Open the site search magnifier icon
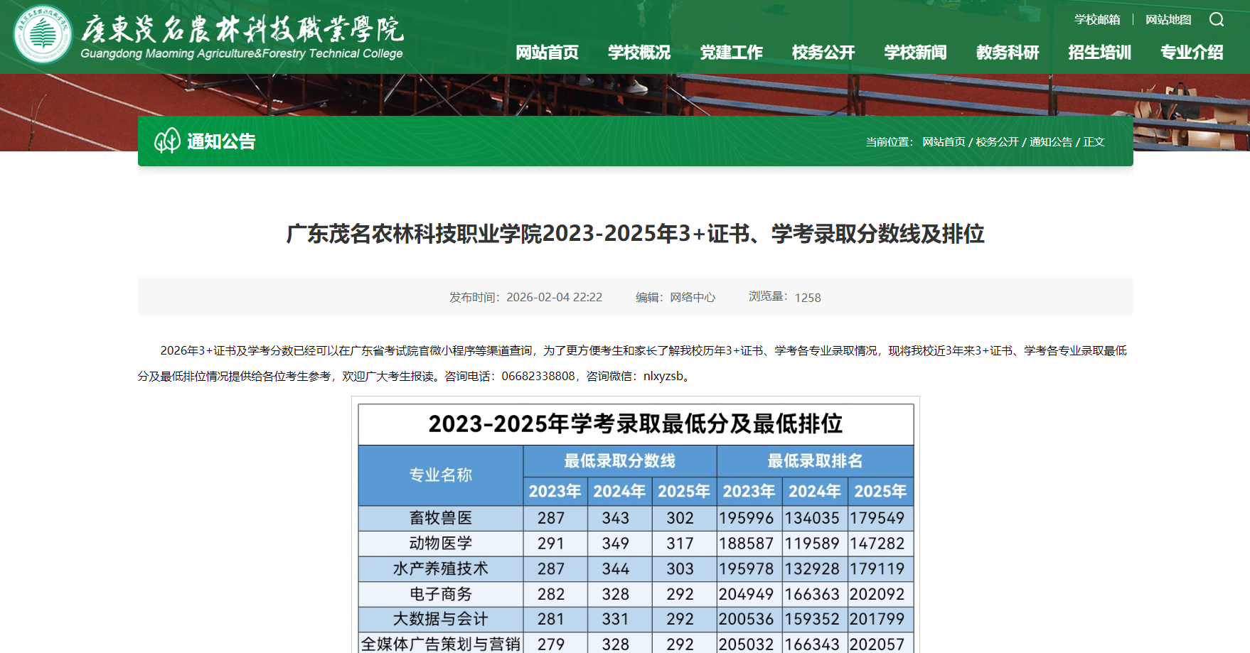The height and width of the screenshot is (653, 1250). tap(1217, 20)
